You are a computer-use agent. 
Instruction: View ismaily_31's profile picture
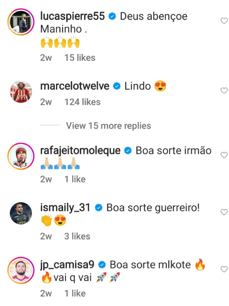tap(21, 213)
